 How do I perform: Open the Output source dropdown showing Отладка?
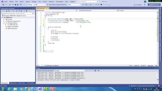(70, 71)
